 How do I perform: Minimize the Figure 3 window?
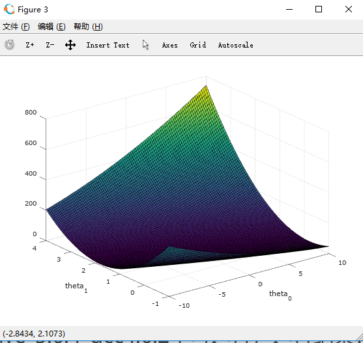(289, 9)
